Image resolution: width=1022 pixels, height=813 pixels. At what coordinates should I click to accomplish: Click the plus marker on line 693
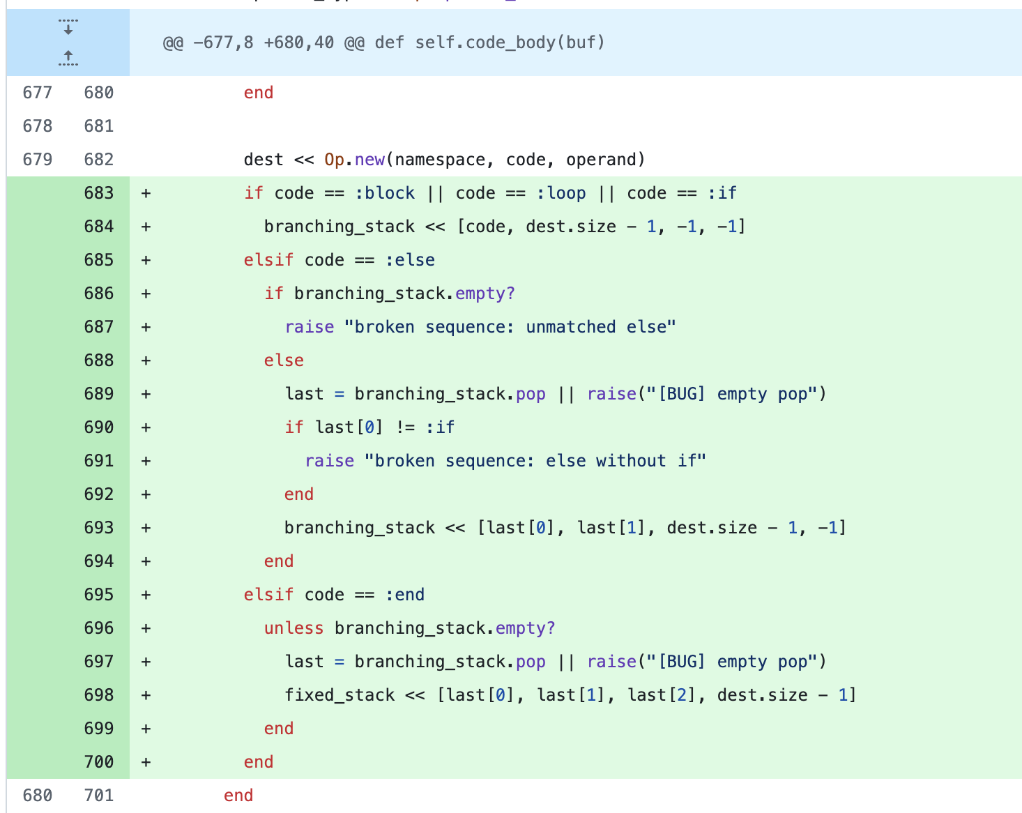click(146, 528)
